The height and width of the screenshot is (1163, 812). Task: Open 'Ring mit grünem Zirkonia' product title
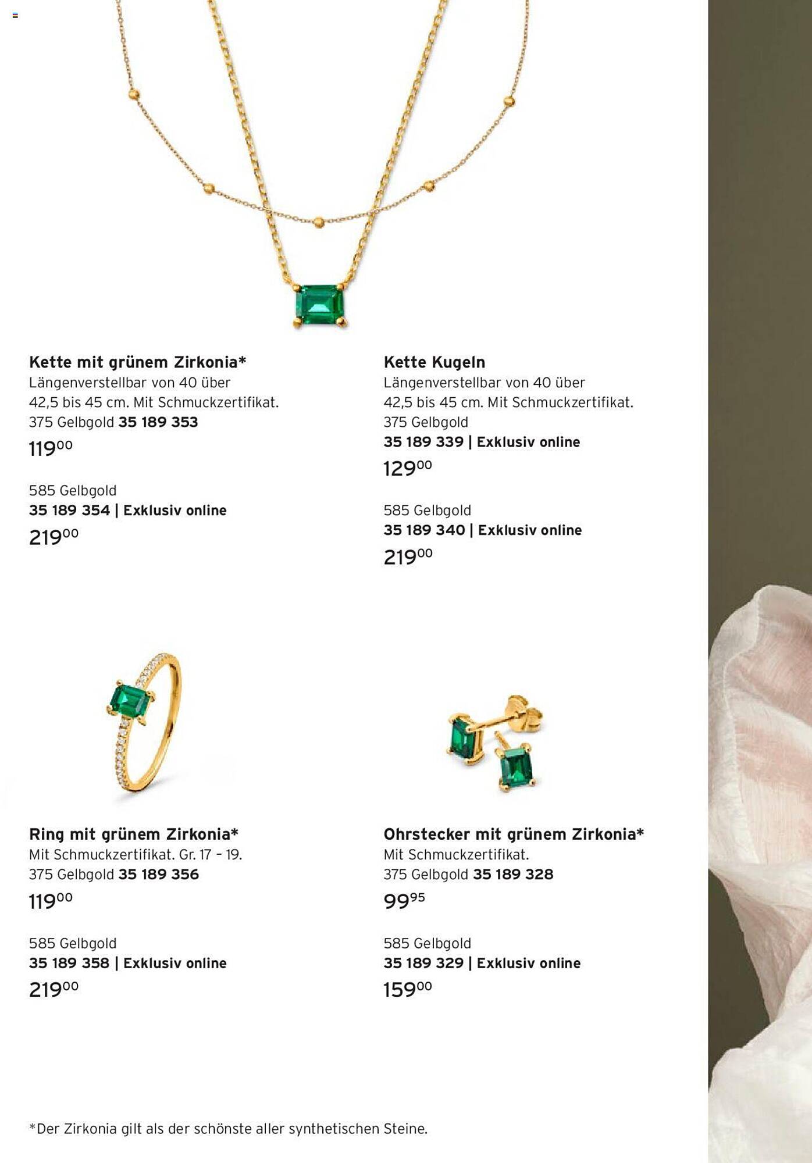point(134,834)
